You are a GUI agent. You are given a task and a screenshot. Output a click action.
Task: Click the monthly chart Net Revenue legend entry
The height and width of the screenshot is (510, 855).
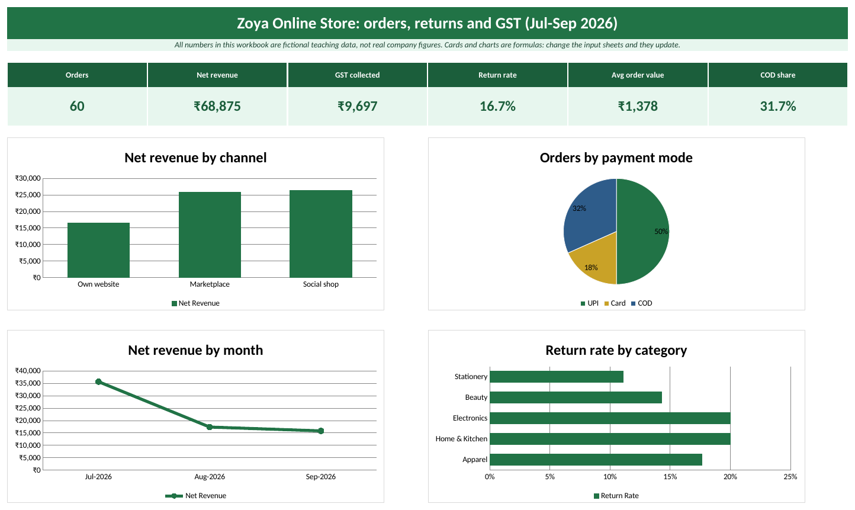[x=196, y=496]
